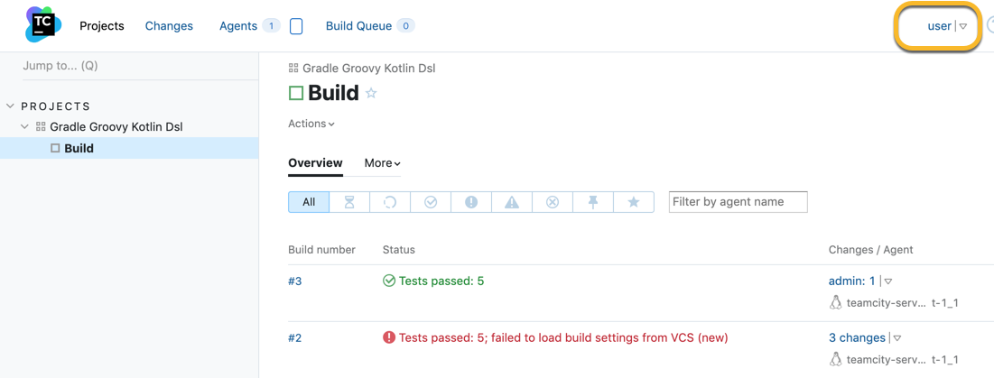This screenshot has width=994, height=378.
Task: Filter builds by queued hourglass icon
Action: 349,202
